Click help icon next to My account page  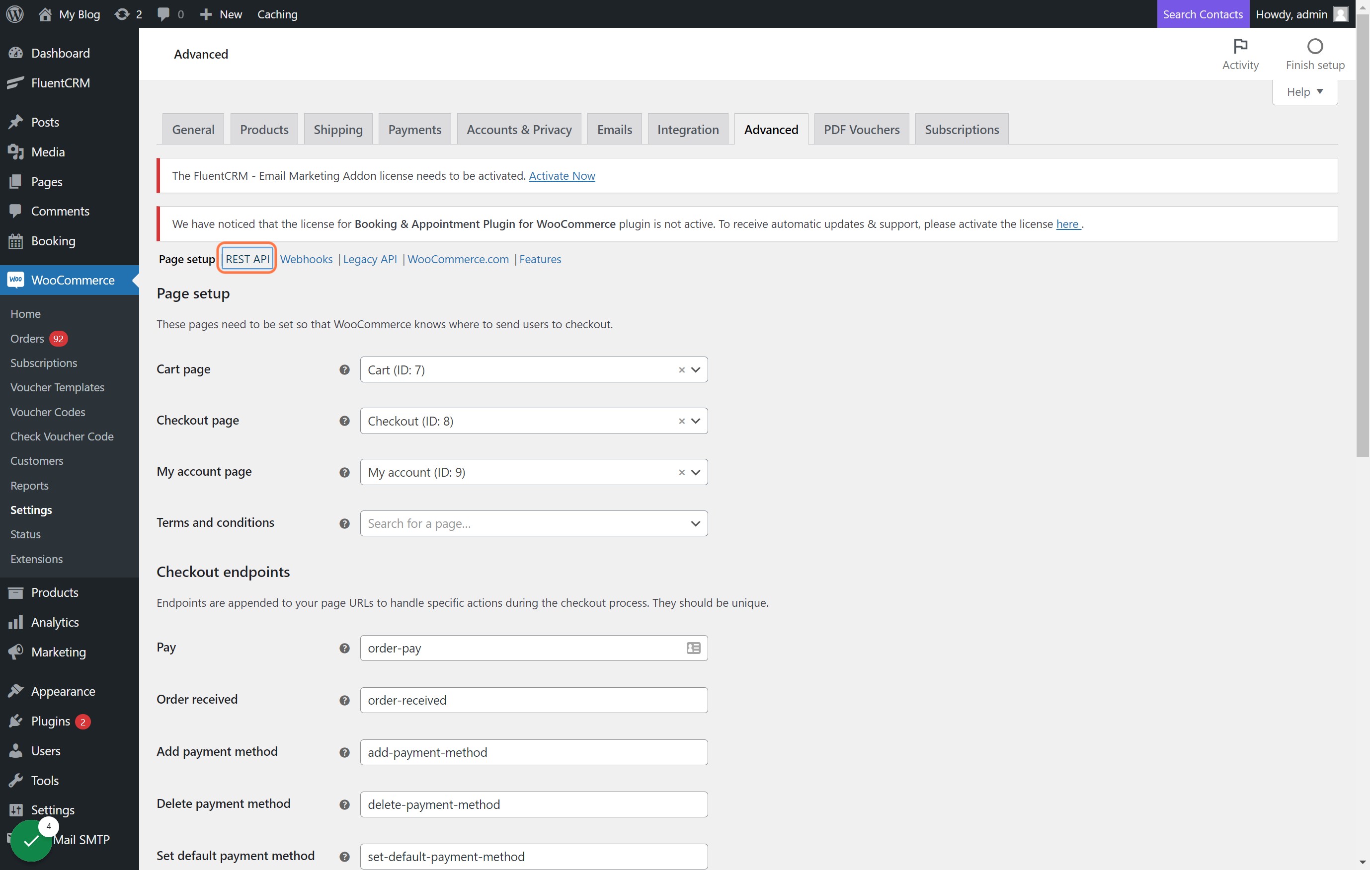[344, 472]
